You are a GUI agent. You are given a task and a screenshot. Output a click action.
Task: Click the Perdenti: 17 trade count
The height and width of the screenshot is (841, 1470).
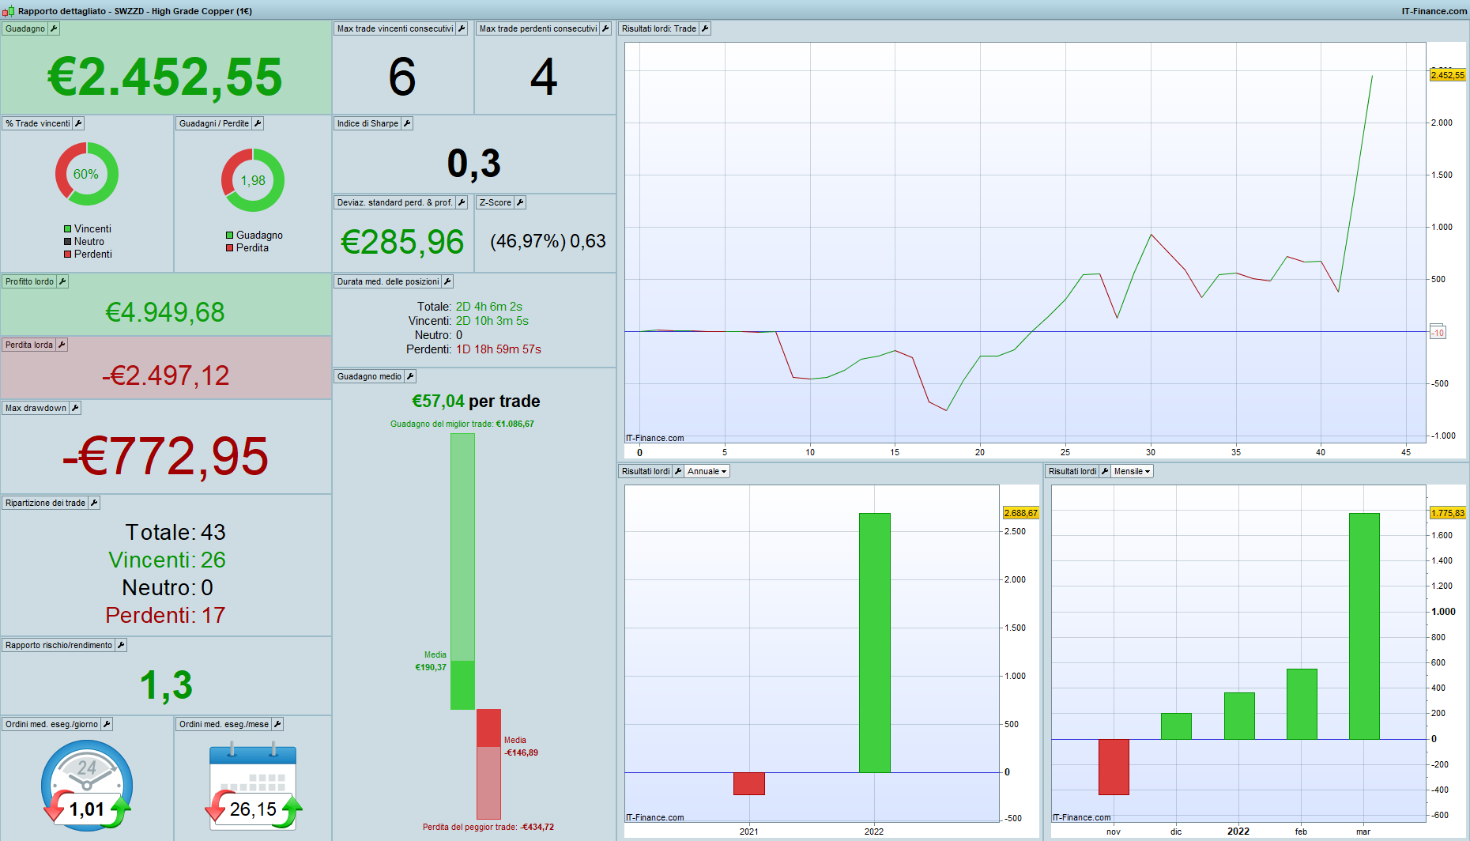coord(165,615)
